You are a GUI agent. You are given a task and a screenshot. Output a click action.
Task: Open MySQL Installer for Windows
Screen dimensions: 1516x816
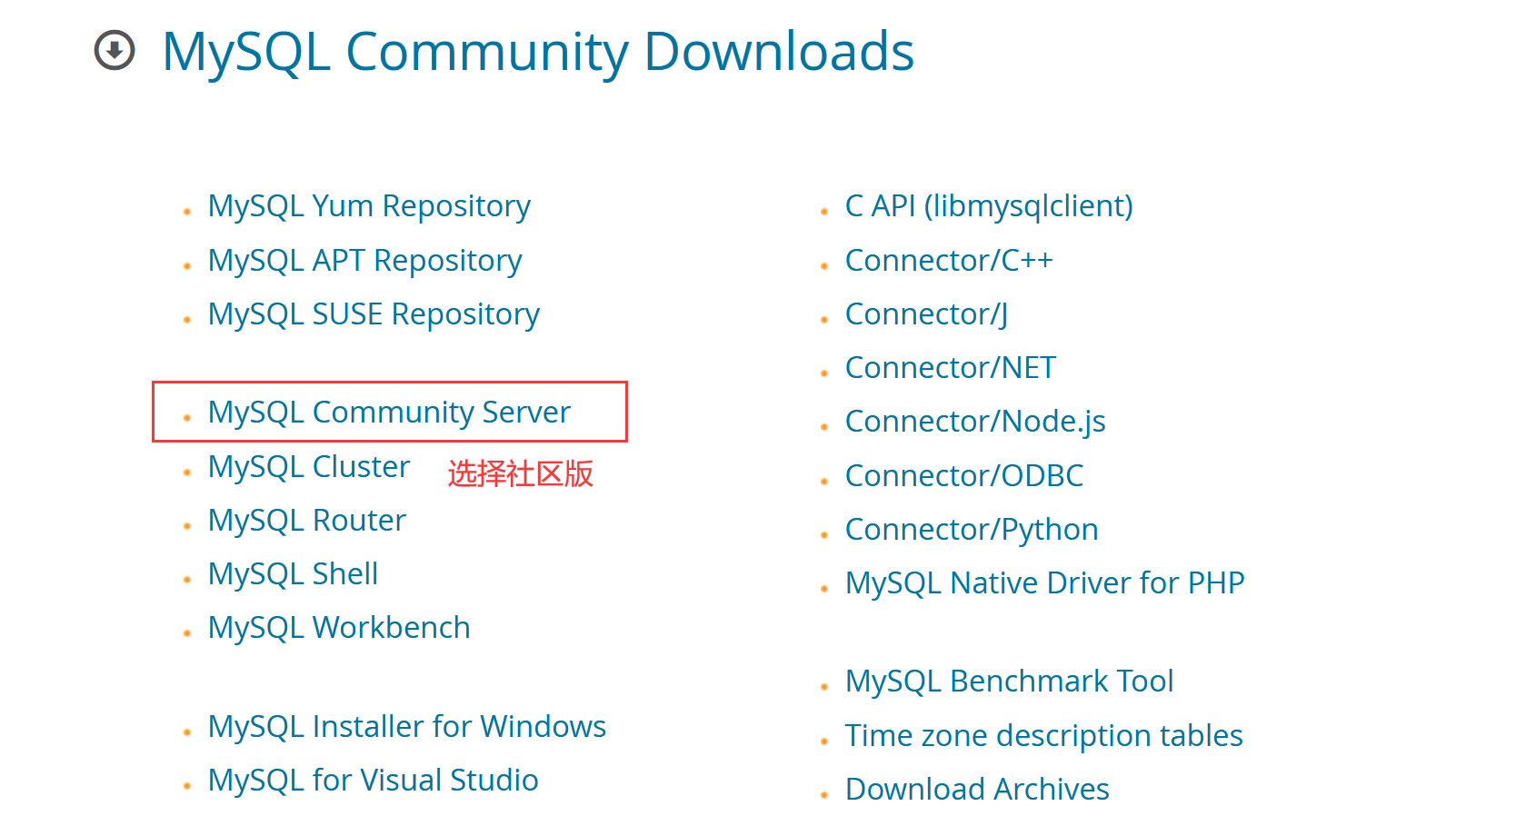click(407, 727)
